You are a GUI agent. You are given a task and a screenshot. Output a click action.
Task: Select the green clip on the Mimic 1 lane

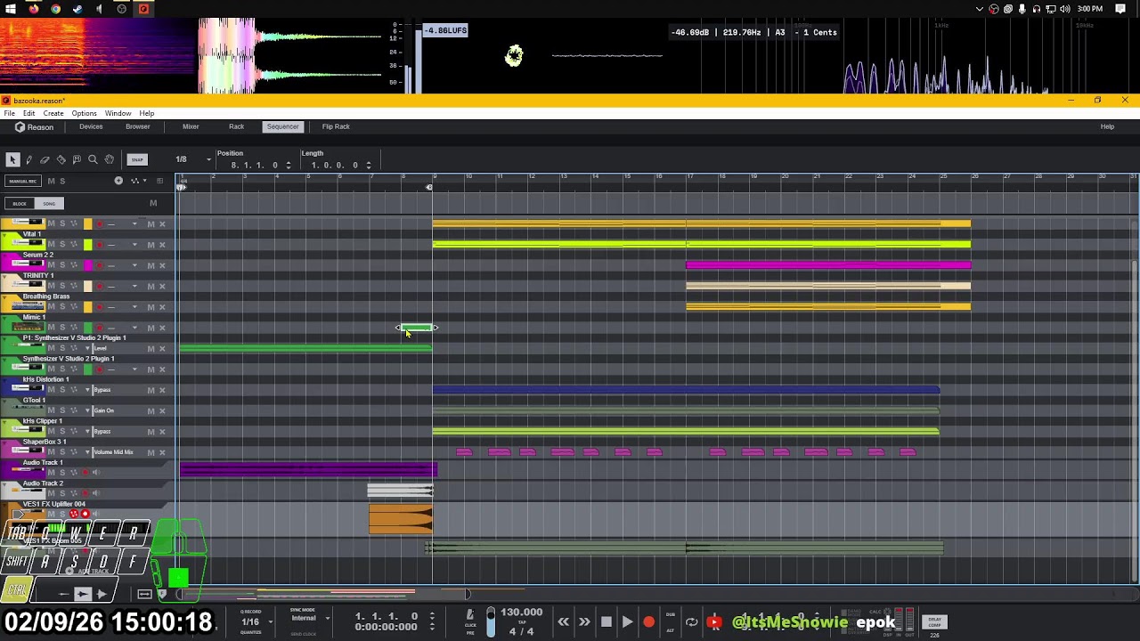coord(417,328)
